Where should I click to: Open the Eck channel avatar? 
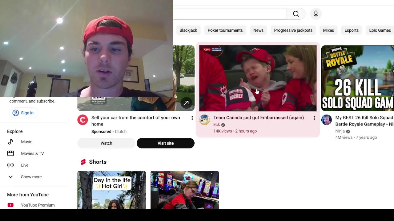coord(204,120)
